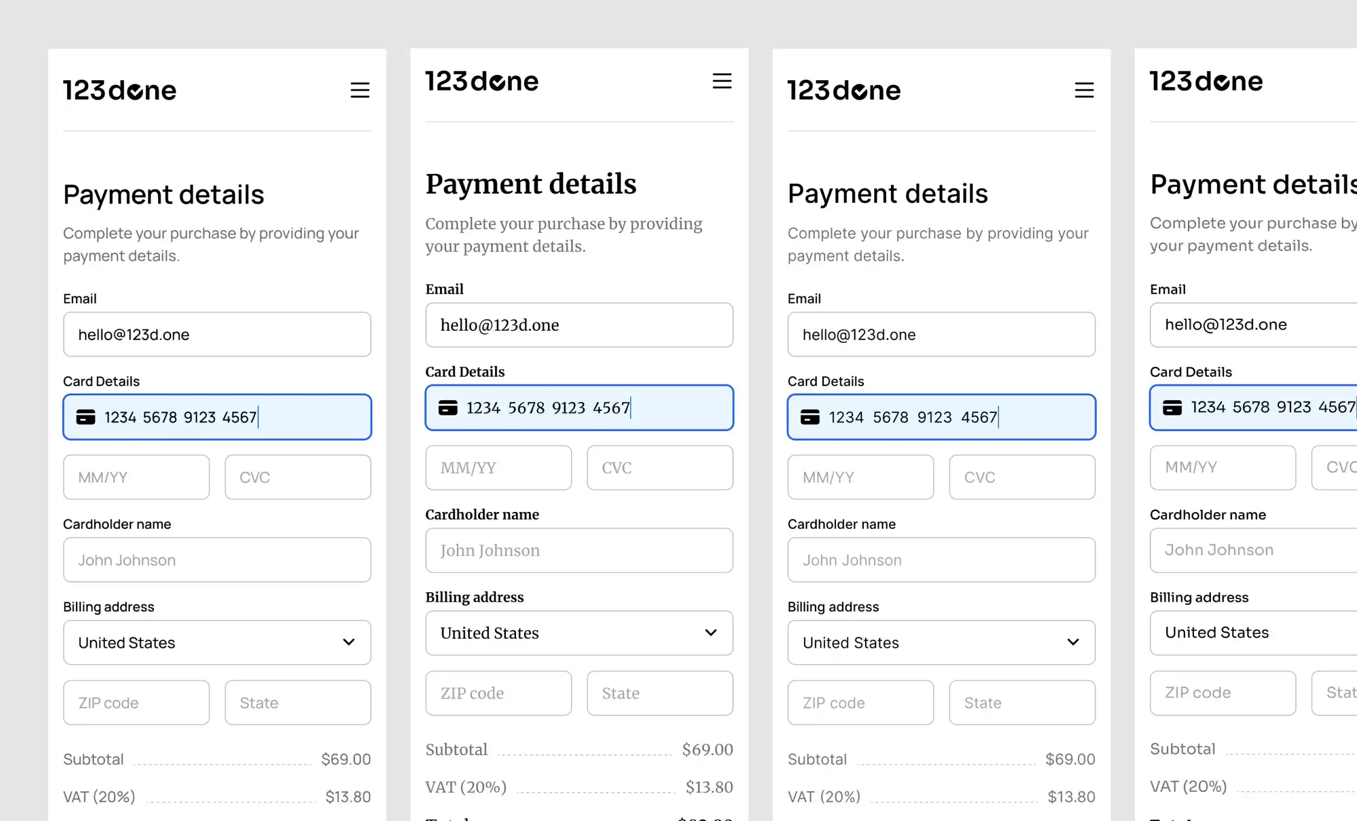Click State field in second card

point(660,693)
